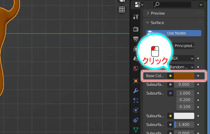
Task: Click the socket dot beside Subsurface 1.400
Action: [170, 125]
